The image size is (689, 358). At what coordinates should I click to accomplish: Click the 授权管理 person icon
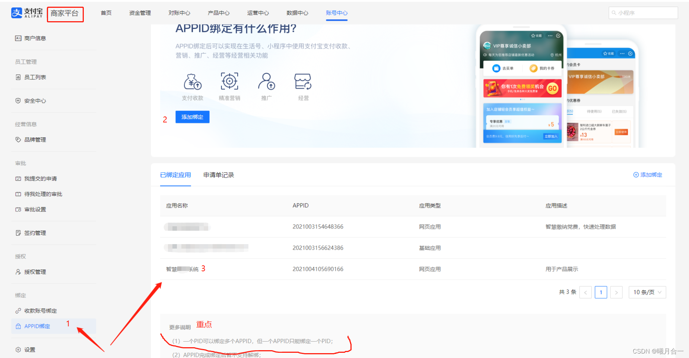click(18, 272)
